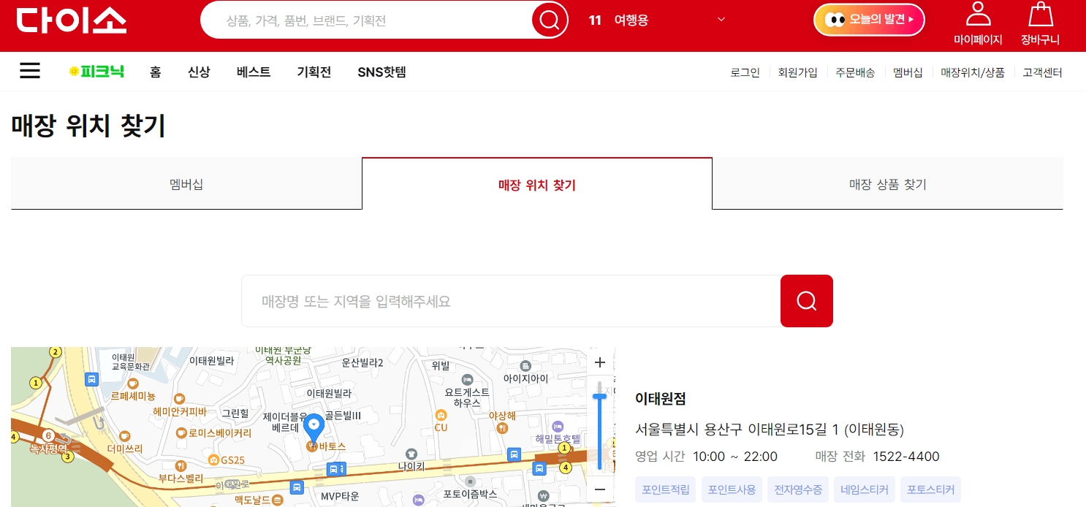Click the 고객센터 link
Screen dimensions: 1086x507
click(x=1042, y=72)
